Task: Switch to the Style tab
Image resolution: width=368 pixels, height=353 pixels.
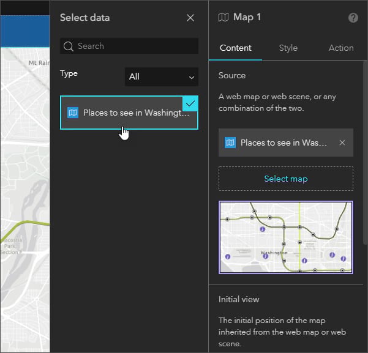Action: pyautogui.click(x=288, y=48)
